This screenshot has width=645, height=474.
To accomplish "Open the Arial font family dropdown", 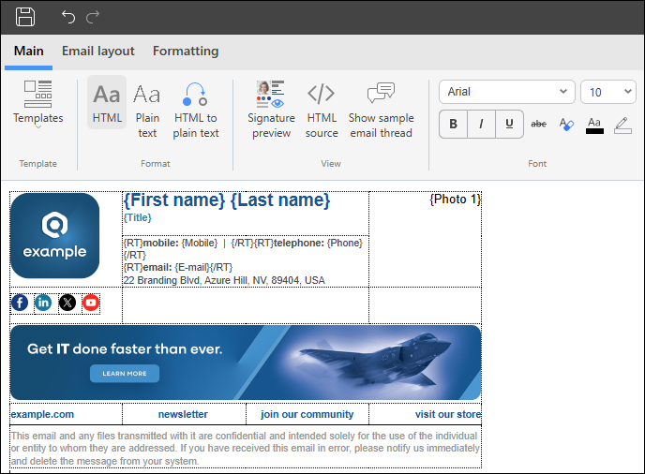I will tap(507, 92).
